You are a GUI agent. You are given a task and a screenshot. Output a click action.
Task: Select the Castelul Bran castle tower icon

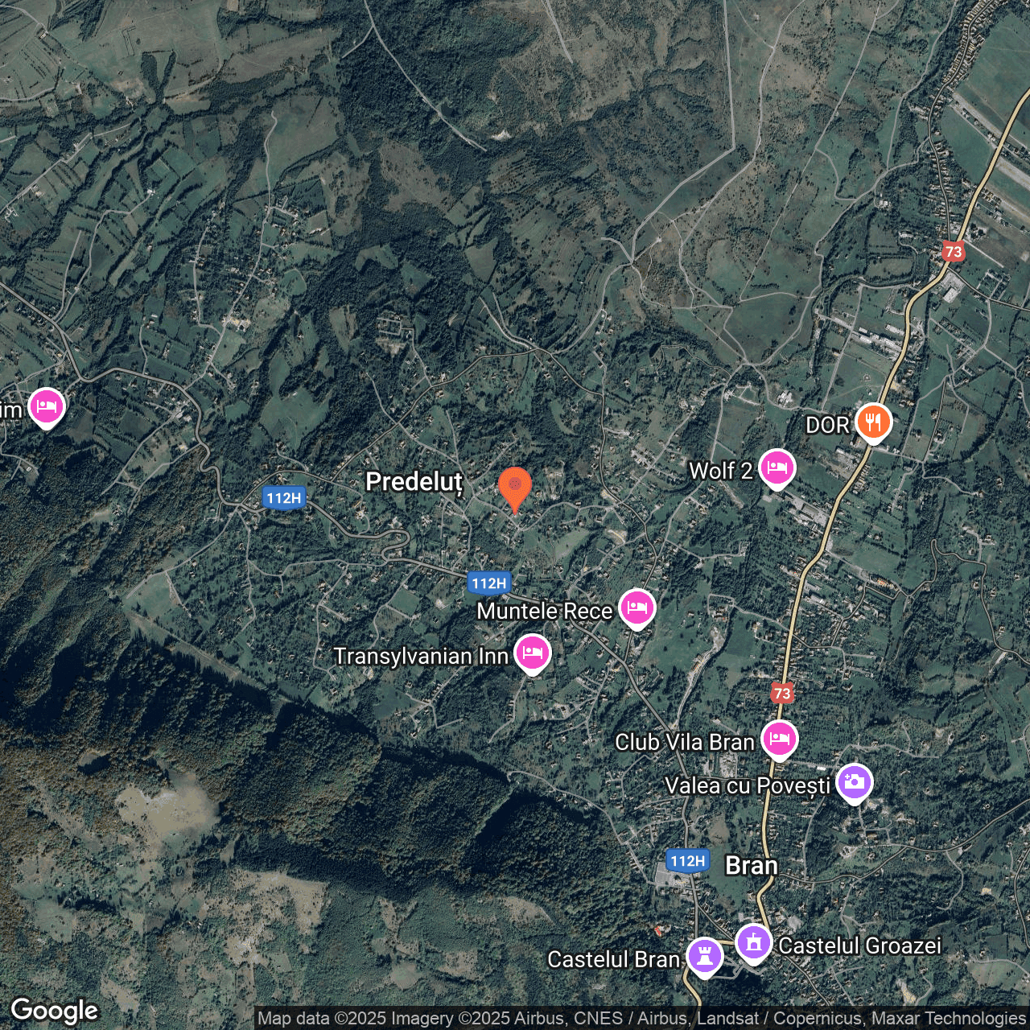coord(705,957)
